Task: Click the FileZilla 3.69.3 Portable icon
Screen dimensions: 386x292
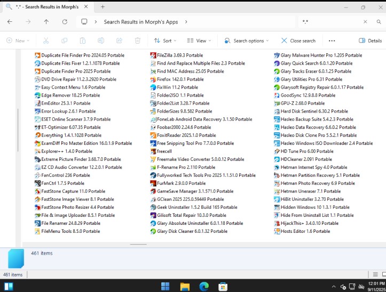Action: pos(153,55)
